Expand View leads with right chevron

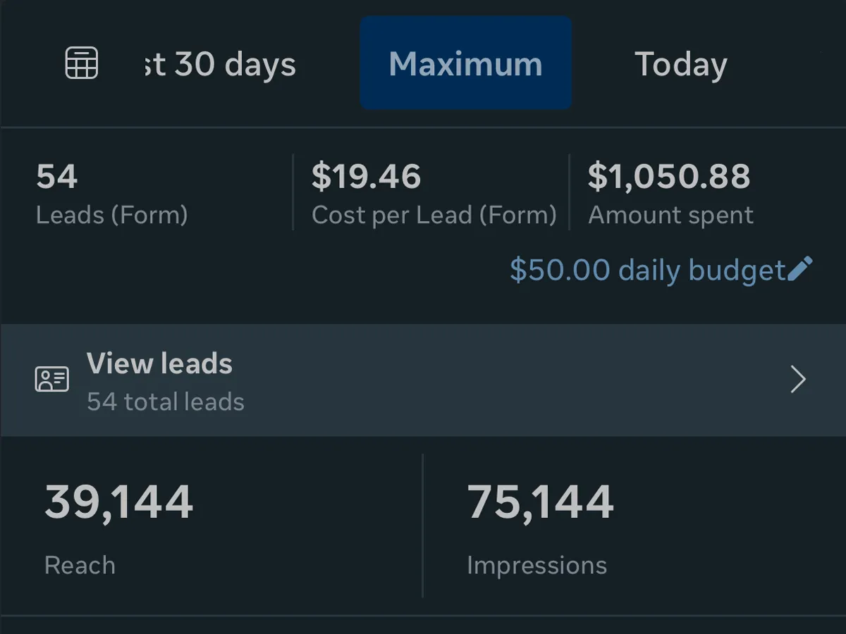pos(798,380)
